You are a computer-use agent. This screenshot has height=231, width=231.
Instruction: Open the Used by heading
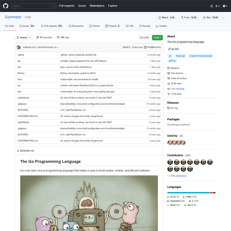[172, 136]
